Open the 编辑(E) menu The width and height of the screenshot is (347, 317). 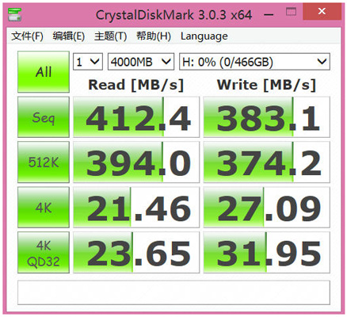(x=69, y=36)
